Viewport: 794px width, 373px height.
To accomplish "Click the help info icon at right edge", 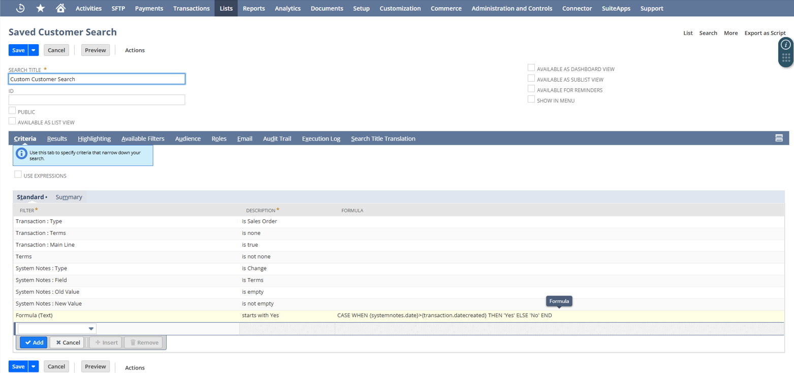I will pyautogui.click(x=785, y=45).
